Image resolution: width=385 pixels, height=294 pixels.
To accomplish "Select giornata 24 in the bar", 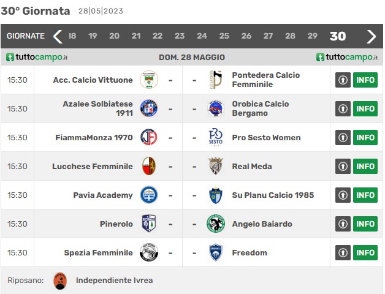I will click(x=202, y=36).
